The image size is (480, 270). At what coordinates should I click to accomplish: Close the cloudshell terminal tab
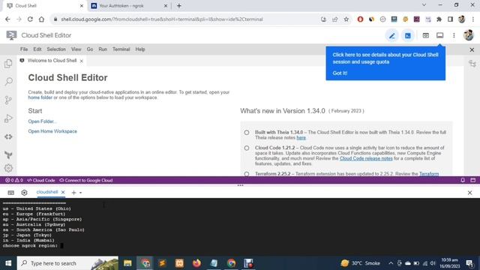click(x=63, y=192)
